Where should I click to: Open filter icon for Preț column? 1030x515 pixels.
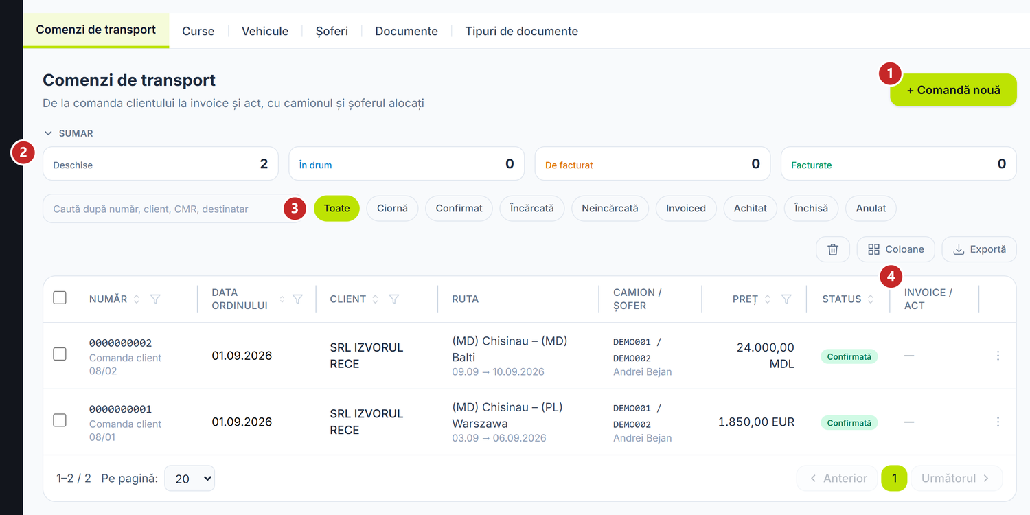(786, 299)
